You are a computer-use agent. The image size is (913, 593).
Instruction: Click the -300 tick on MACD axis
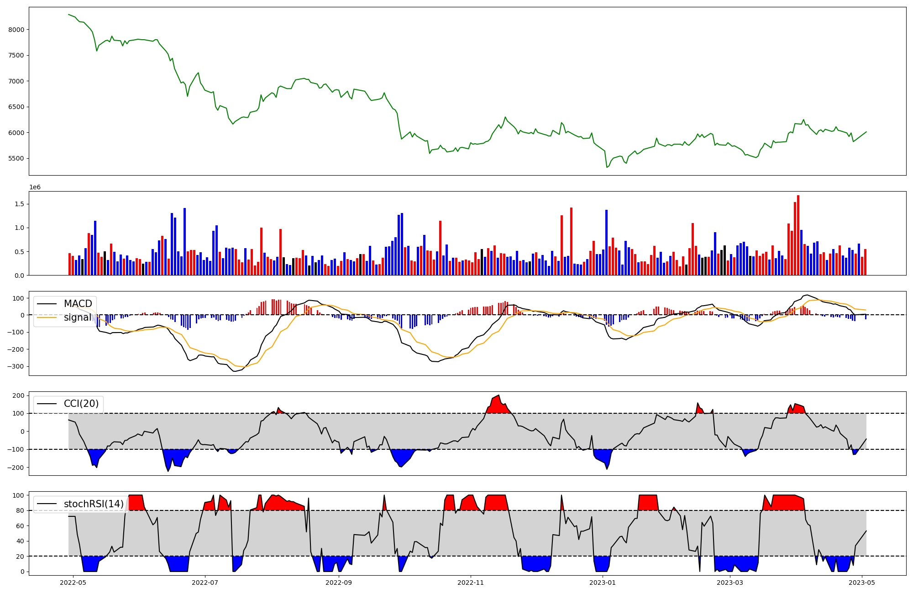click(16, 367)
